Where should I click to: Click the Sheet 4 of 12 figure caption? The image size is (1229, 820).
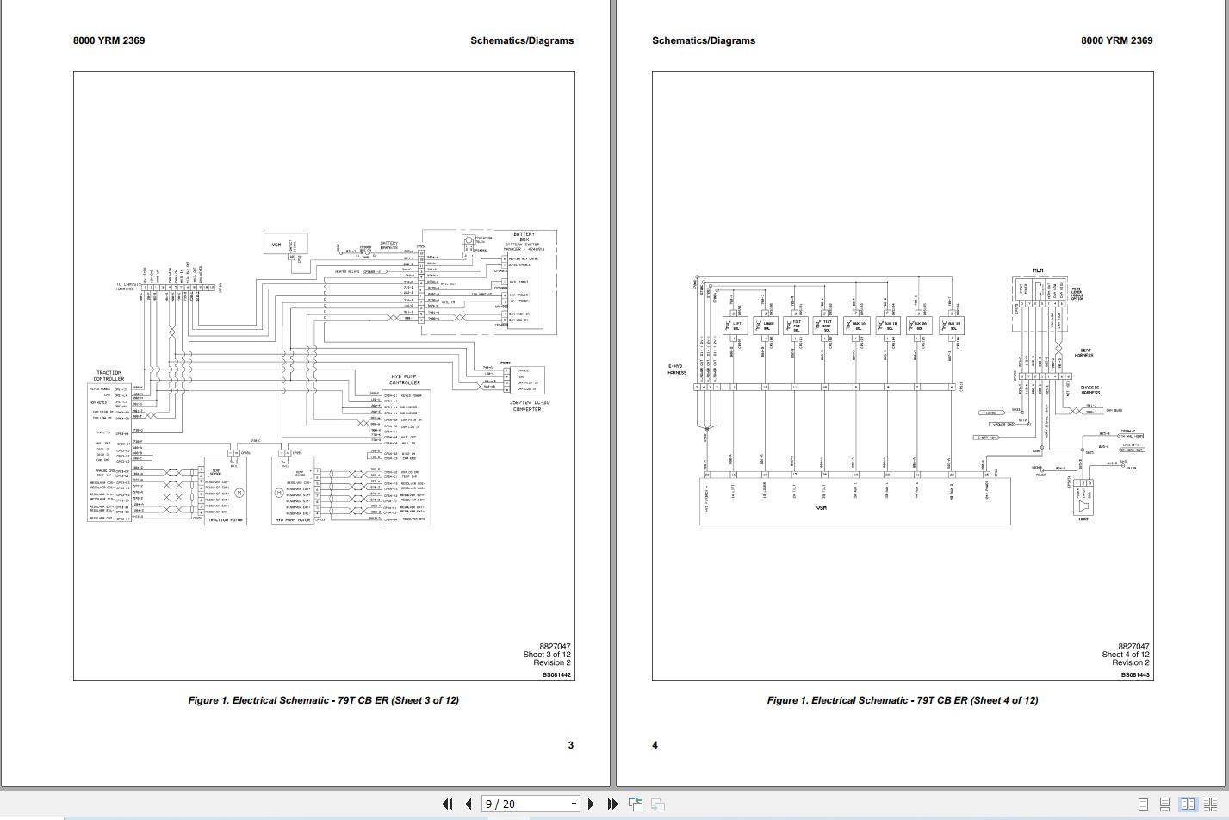tap(903, 700)
